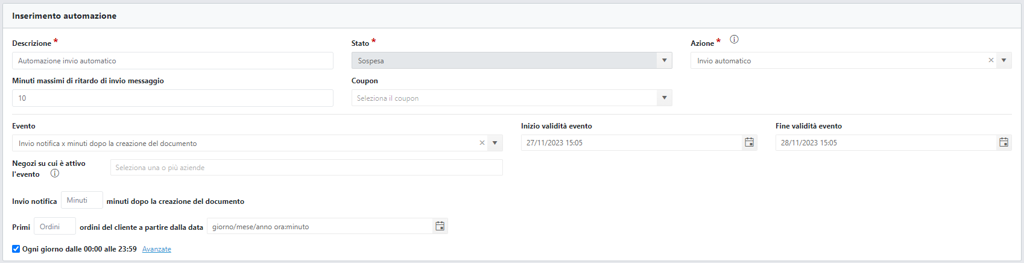Viewport: 1024px width, 263px height.
Task: Open the Seleziona il coupon dropdown
Action: coord(511,98)
